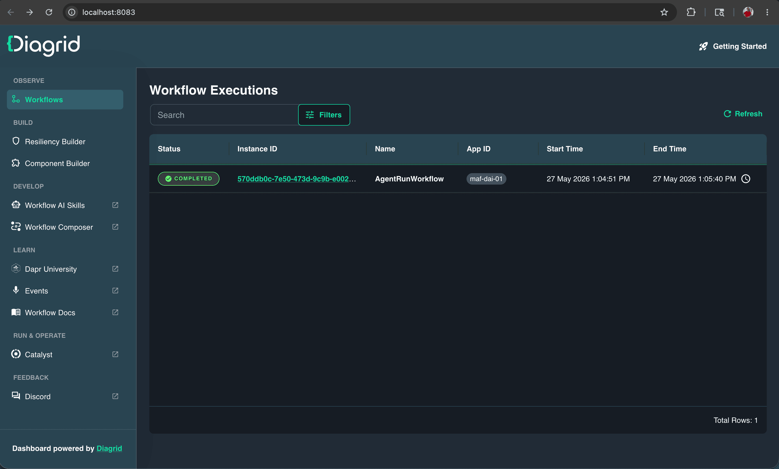The height and width of the screenshot is (469, 779).
Task: Open Component Builder from sidebar
Action: tap(65, 163)
